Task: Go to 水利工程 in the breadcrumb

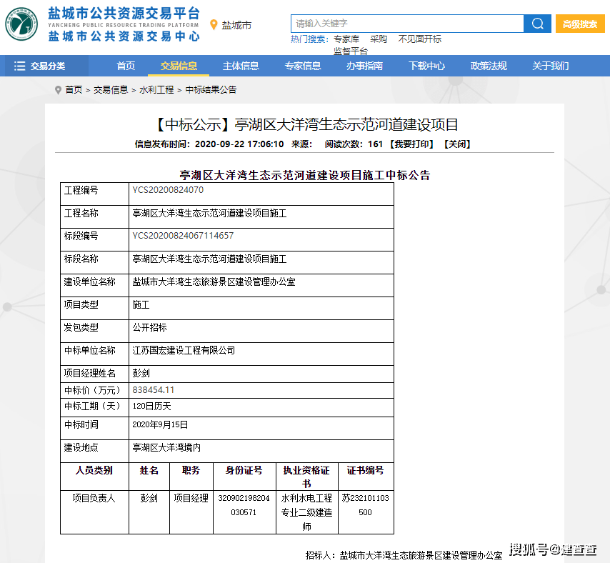Action: point(156,90)
